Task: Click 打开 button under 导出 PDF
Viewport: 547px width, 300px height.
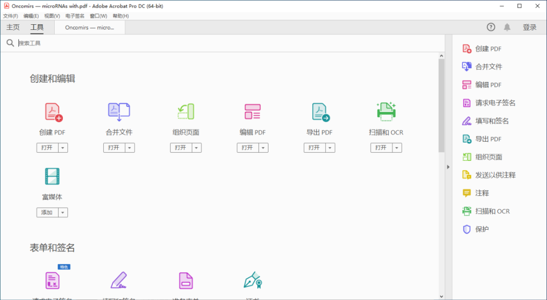Action: pyautogui.click(x=315, y=148)
